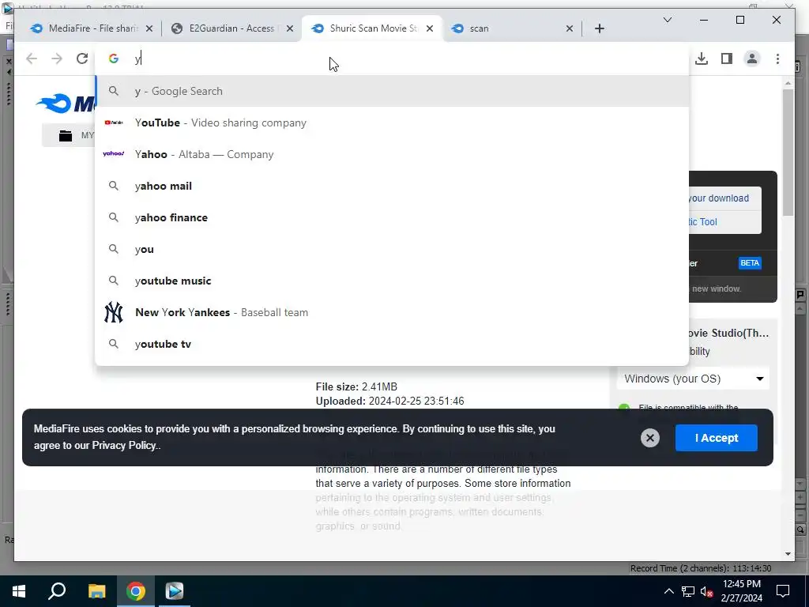
Task: Open the side panel icon
Action: pos(727,58)
